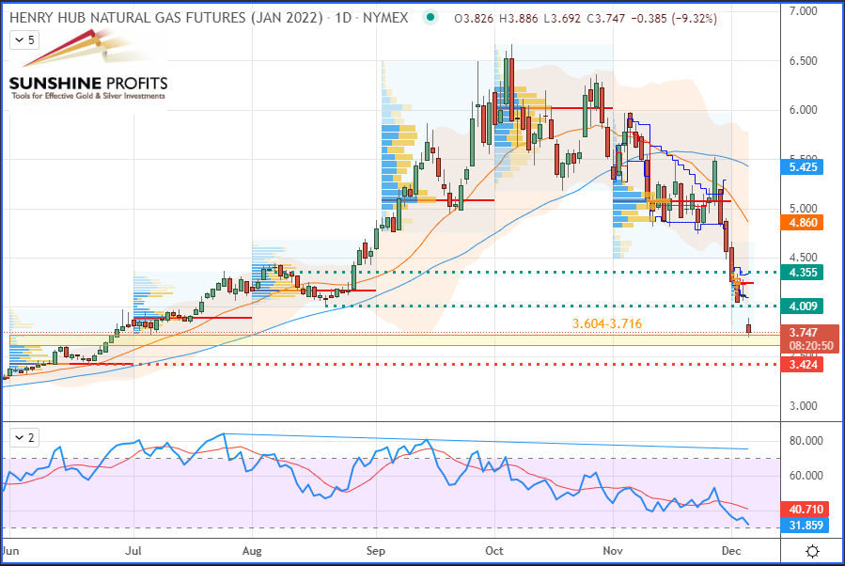
Task: Click the green market status dot
Action: (x=430, y=17)
